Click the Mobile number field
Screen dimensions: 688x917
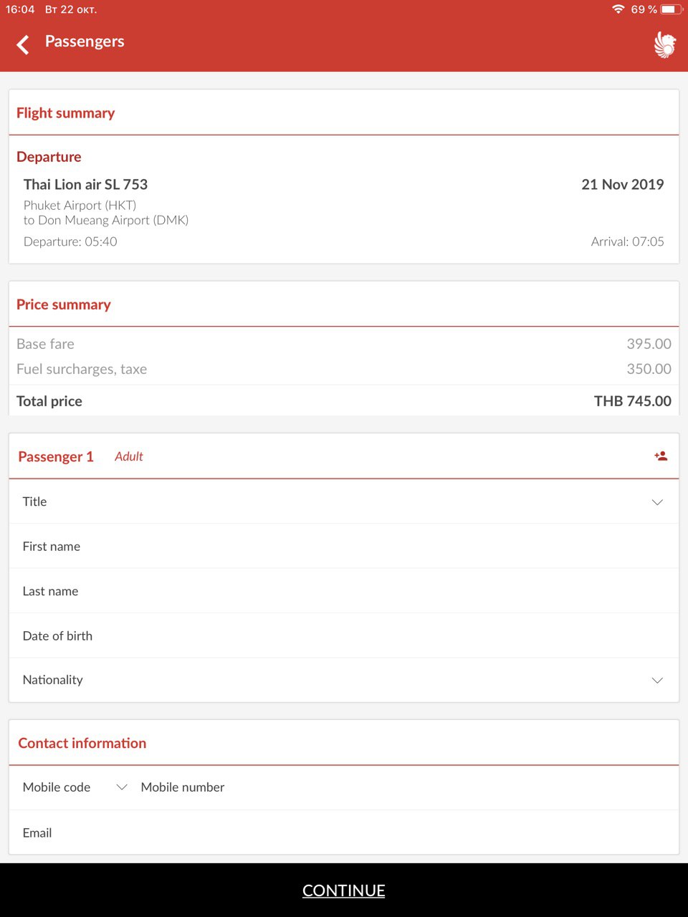[408, 787]
